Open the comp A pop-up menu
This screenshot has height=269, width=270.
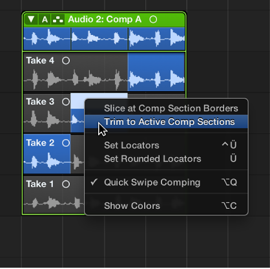coord(45,19)
